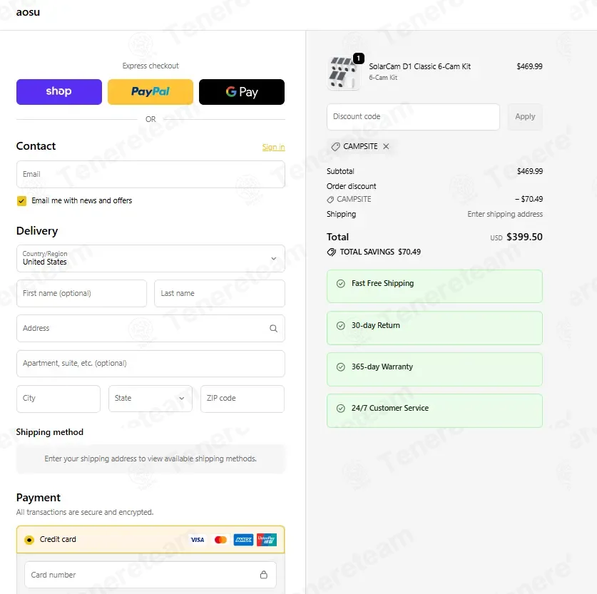Click the Visa card icon
The width and height of the screenshot is (597, 594).
pyautogui.click(x=198, y=540)
